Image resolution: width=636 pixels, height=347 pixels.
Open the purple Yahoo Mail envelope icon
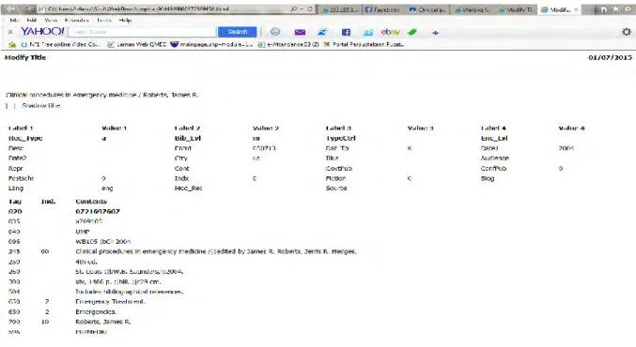click(300, 32)
